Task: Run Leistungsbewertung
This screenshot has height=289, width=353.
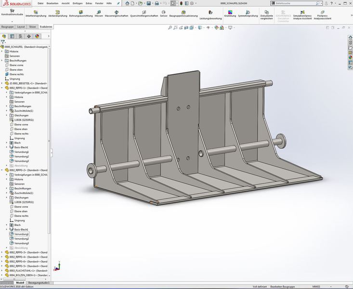Action: point(211,15)
